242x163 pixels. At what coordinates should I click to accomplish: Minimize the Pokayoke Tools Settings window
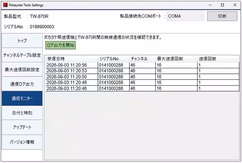pos(210,5)
